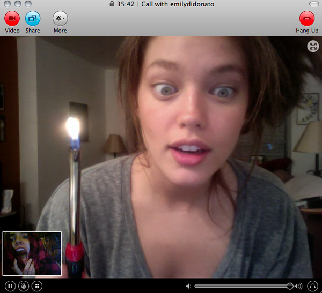The image size is (322, 293).
Task: Adjust the call volume slider knob
Action: tap(290, 286)
